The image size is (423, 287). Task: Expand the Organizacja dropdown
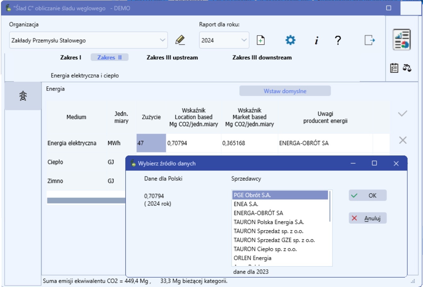click(162, 40)
